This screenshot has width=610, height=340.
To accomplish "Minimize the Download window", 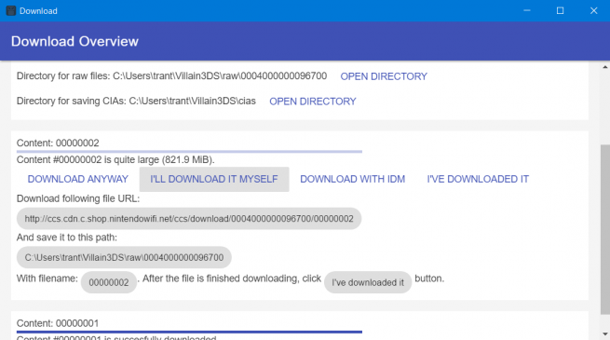I will pos(527,11).
